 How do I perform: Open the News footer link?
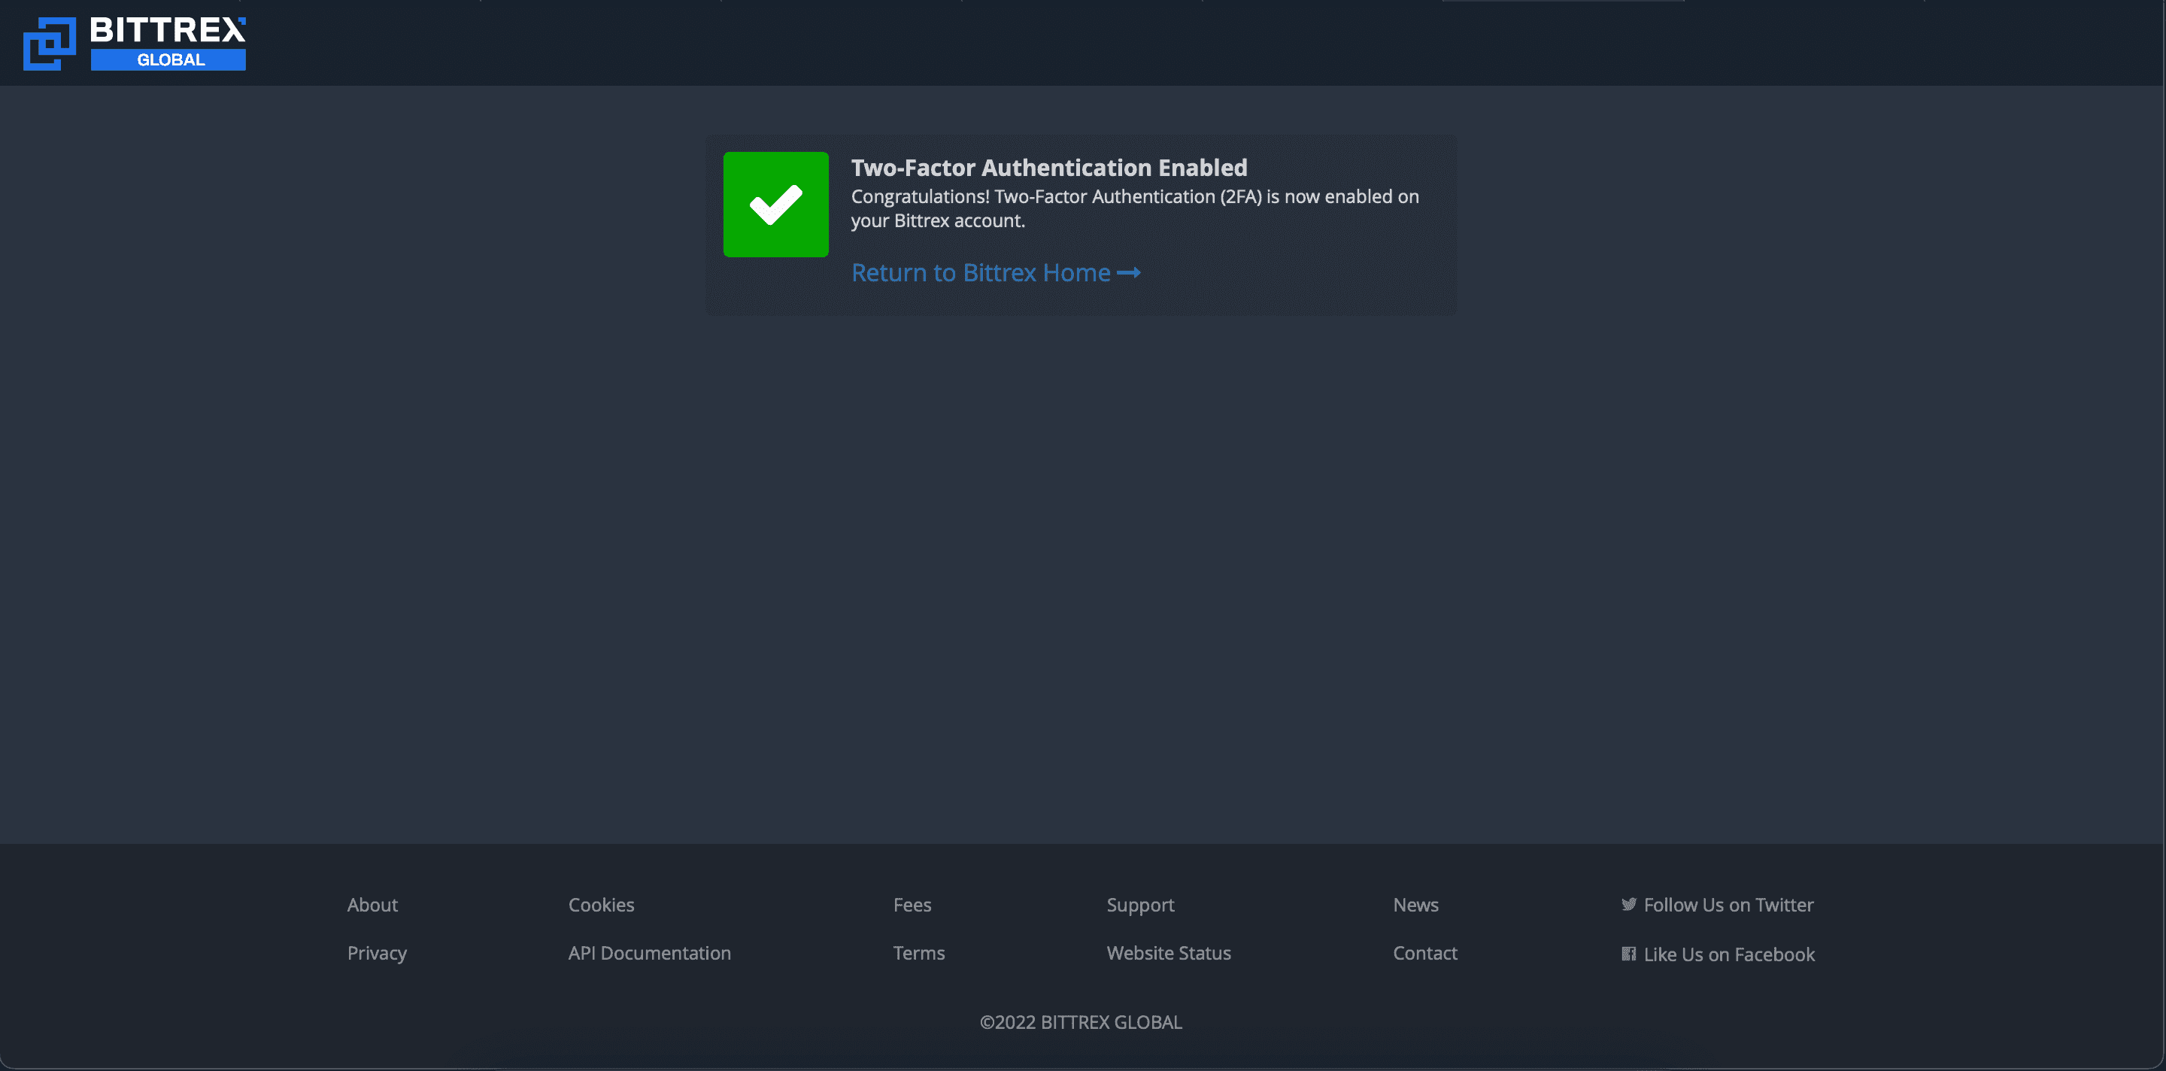pyautogui.click(x=1416, y=905)
